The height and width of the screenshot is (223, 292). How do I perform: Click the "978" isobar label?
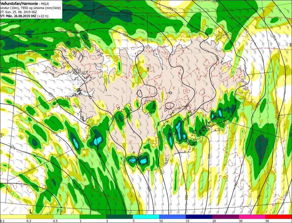[55, 134]
